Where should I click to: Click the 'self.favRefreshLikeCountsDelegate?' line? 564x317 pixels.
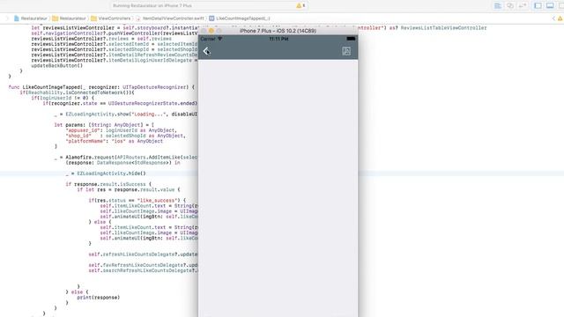pyautogui.click(x=143, y=265)
